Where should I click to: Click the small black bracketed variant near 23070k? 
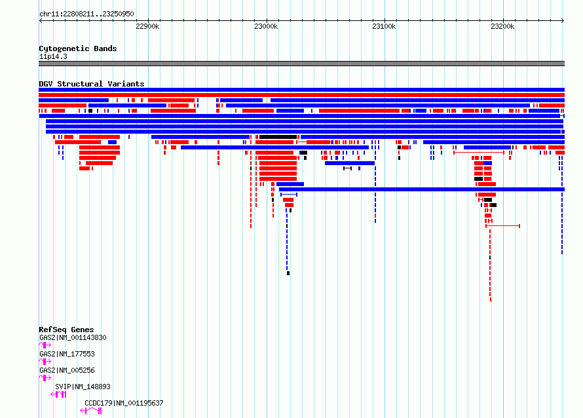coord(347,168)
